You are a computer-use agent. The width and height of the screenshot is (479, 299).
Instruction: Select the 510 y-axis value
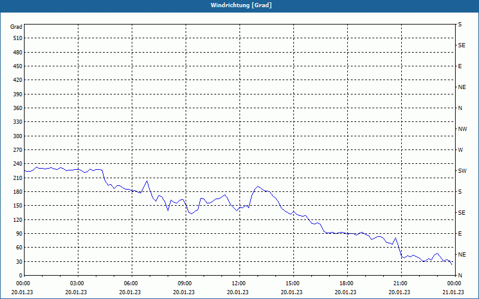[x=18, y=38]
